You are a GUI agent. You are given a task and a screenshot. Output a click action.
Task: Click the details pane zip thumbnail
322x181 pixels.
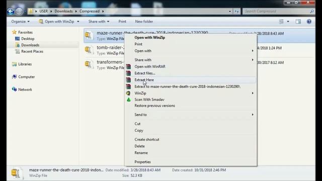coord(17,173)
